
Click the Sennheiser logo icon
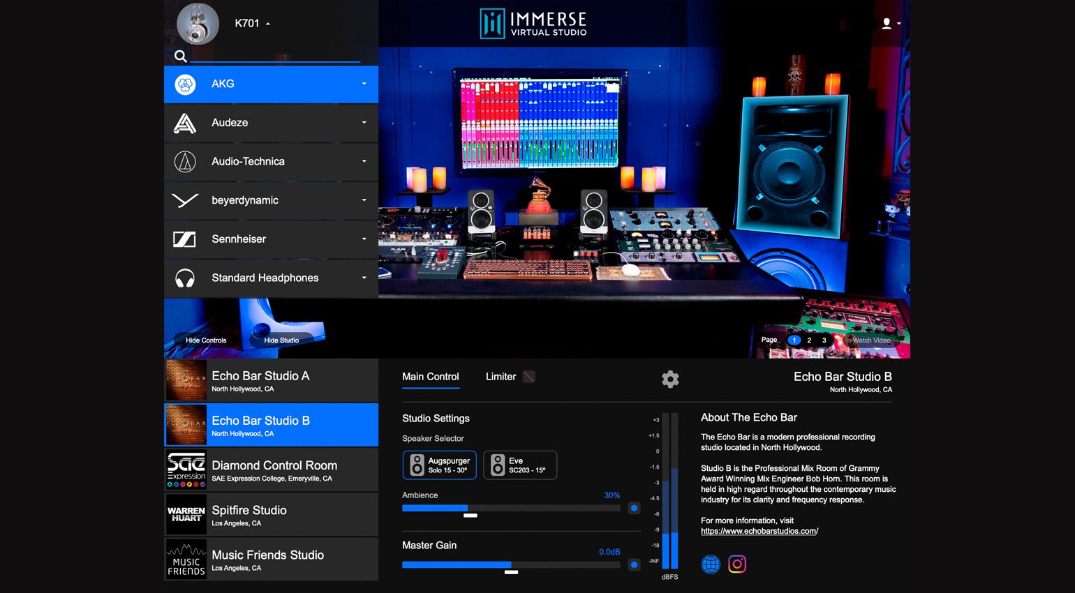click(x=185, y=239)
